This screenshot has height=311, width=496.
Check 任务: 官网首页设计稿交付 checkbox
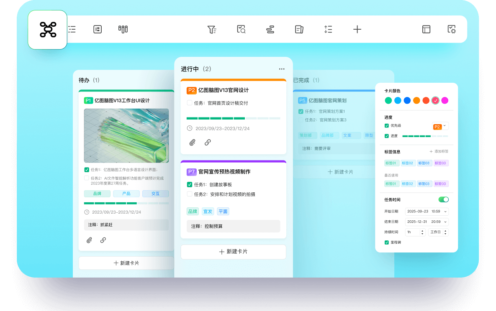pos(190,103)
